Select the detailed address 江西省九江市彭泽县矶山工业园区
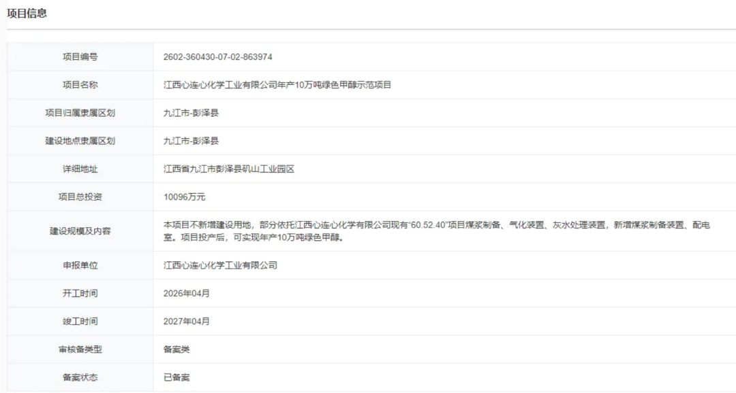Image resolution: width=736 pixels, height=393 pixels. point(228,169)
